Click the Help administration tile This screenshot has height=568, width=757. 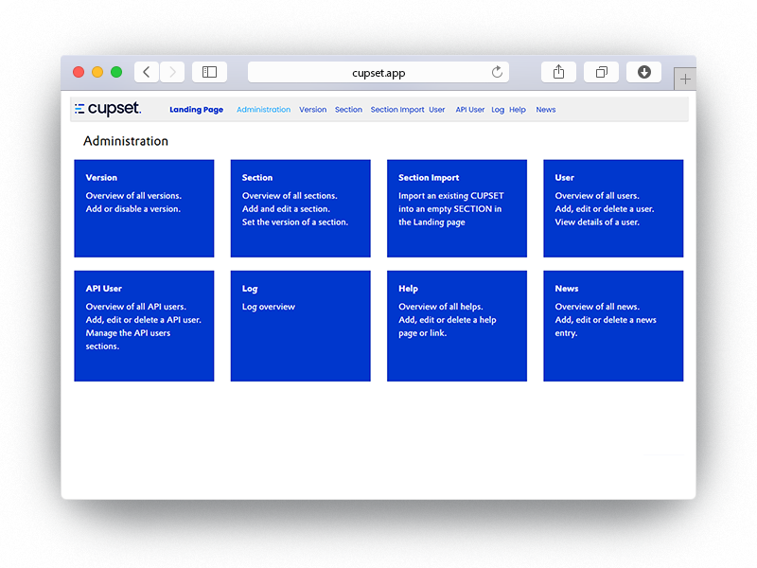pos(457,327)
